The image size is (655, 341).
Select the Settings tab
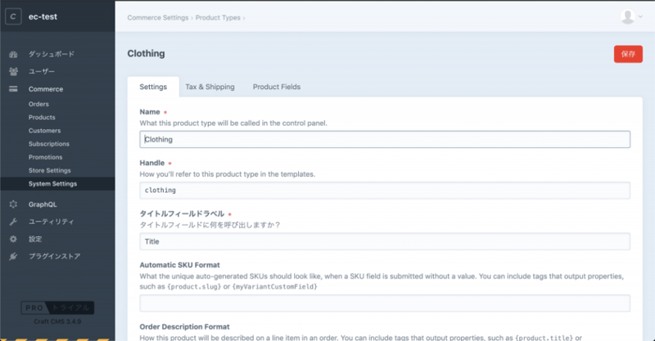pos(153,87)
